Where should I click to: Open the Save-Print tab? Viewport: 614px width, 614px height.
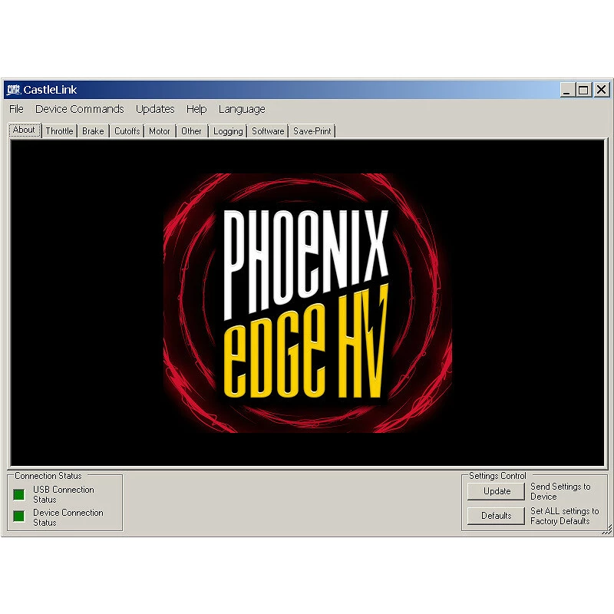click(x=312, y=131)
